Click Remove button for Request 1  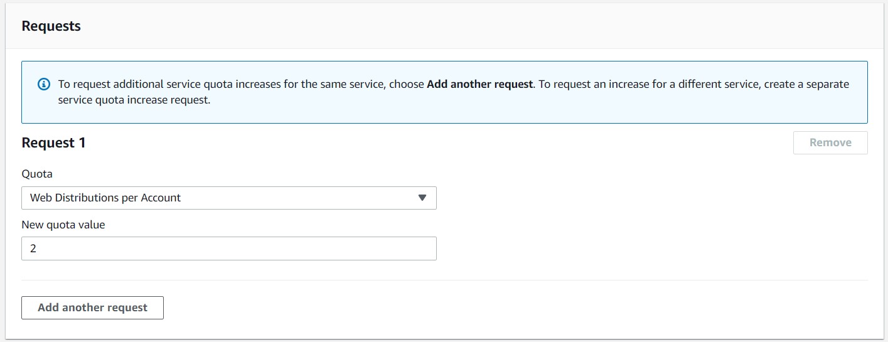coord(830,142)
